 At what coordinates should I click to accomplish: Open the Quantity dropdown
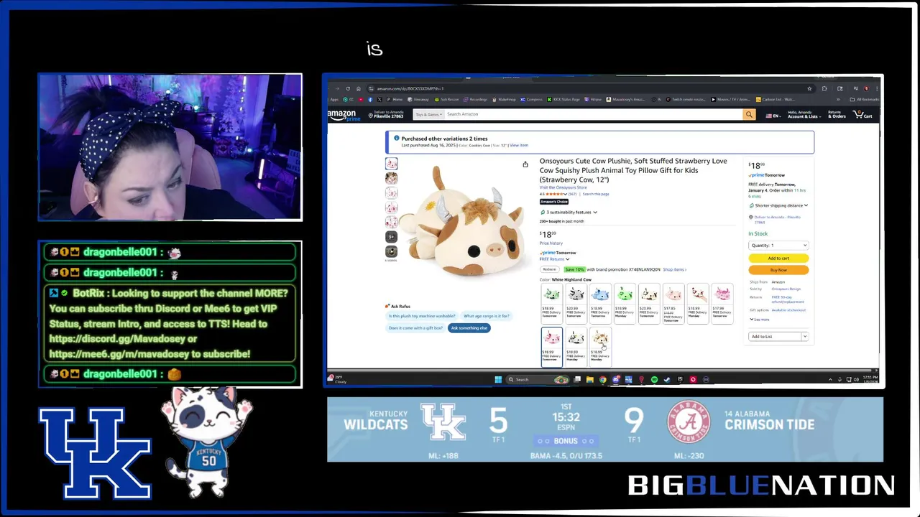[x=778, y=246]
